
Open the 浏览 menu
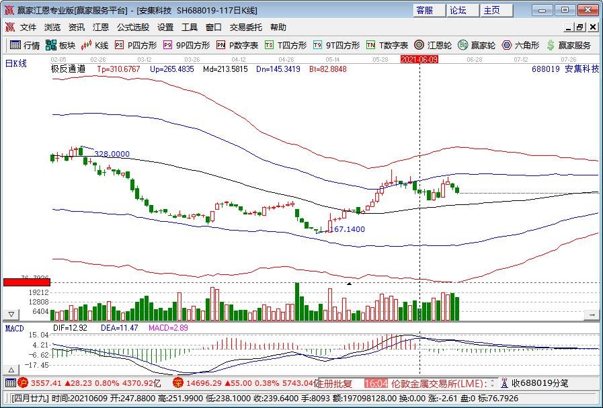coord(52,28)
